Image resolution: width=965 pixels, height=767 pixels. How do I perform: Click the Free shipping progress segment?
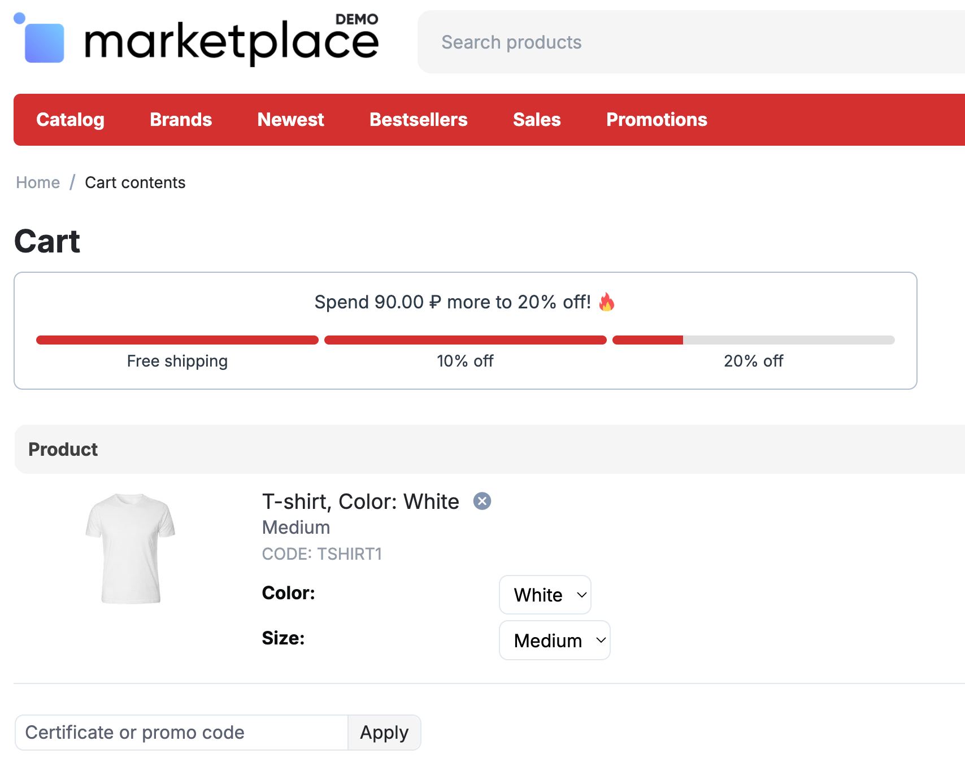click(x=177, y=340)
